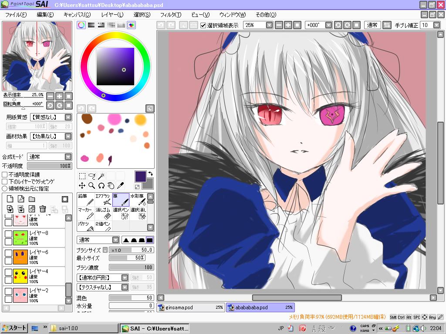
Task: Create a new layer folder
Action: (x=31, y=199)
